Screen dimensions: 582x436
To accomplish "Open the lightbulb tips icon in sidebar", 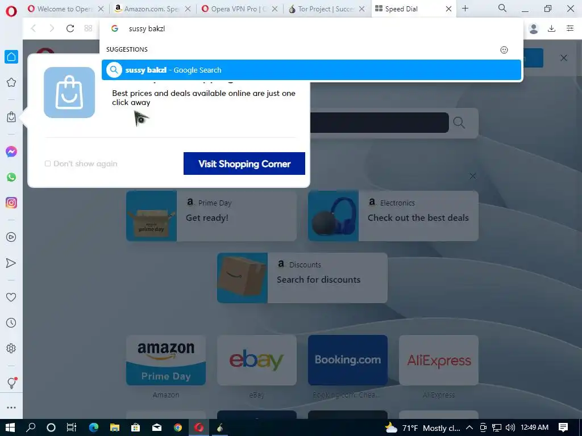I will click(11, 383).
